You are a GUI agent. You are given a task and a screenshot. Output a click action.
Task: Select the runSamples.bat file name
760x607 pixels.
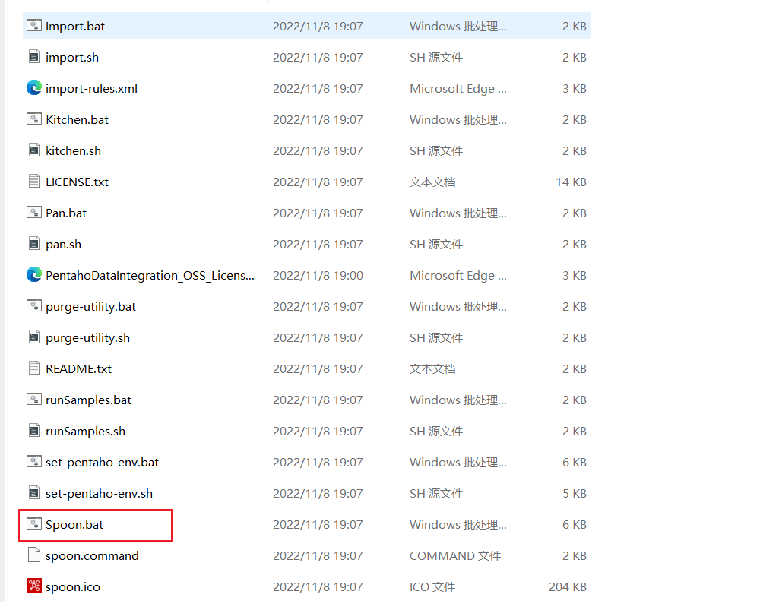[89, 400]
